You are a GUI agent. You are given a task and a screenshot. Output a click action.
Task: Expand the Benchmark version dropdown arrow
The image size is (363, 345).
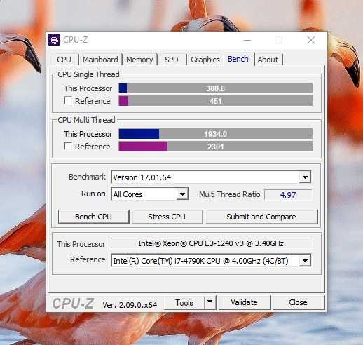305,177
